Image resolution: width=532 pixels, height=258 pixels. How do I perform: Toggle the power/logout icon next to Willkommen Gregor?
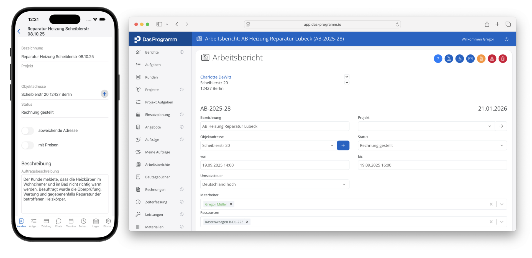point(507,39)
